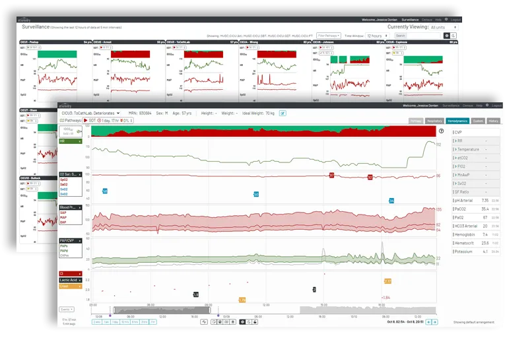Image resolution: width=505 pixels, height=338 pixels.
Task: Select the 2 wks time range button
Action: [97, 322]
